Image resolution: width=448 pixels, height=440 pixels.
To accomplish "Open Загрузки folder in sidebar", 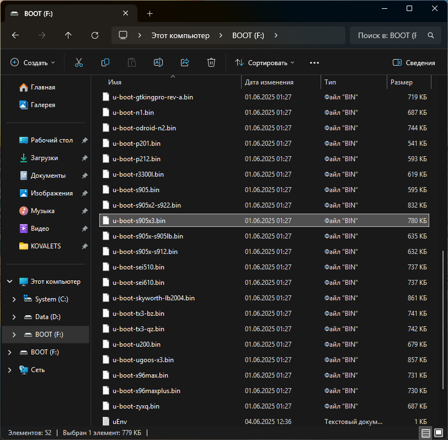I will coord(44,158).
